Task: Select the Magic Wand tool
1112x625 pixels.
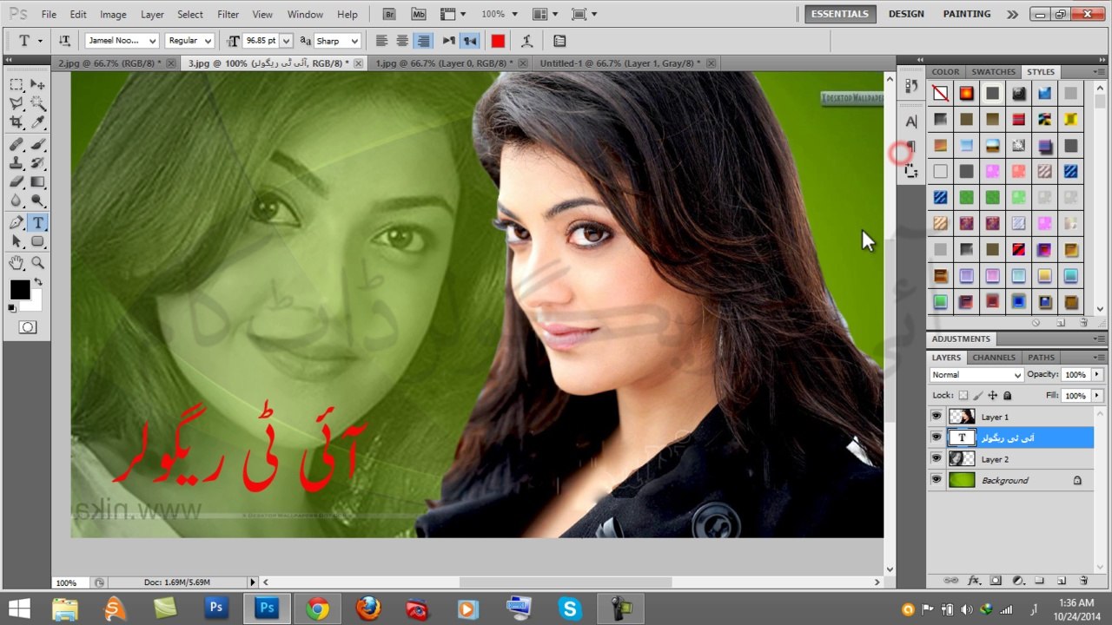Action: click(x=38, y=103)
